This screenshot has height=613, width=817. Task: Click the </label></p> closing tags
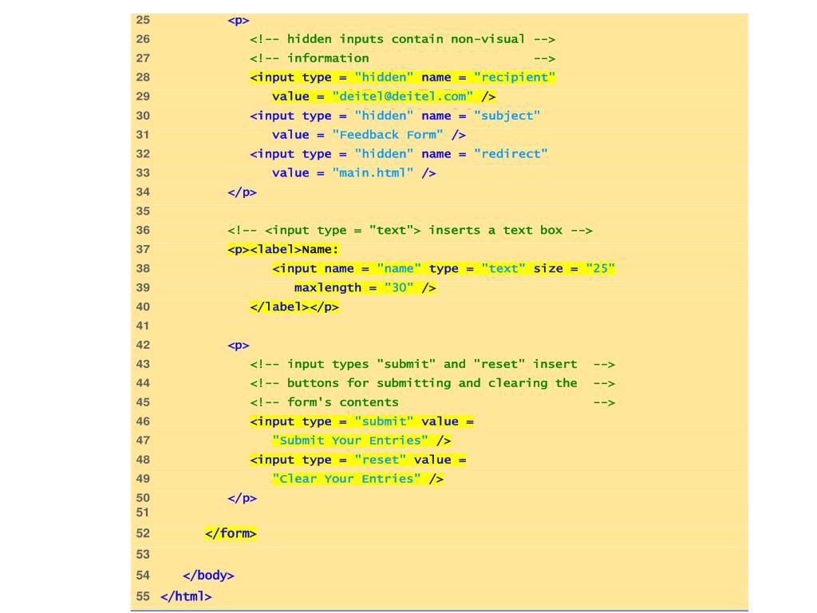[x=294, y=306]
